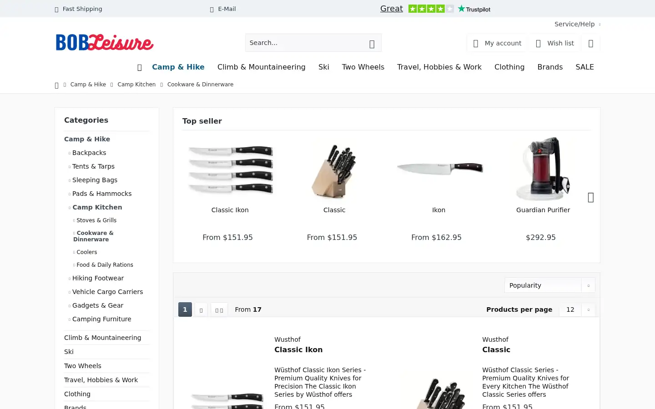Open Climb & Mountaineering menu
655x409 pixels.
pos(262,67)
